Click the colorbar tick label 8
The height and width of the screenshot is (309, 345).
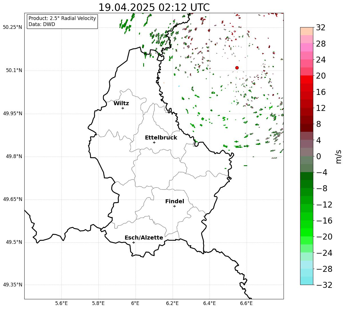(x=318, y=124)
